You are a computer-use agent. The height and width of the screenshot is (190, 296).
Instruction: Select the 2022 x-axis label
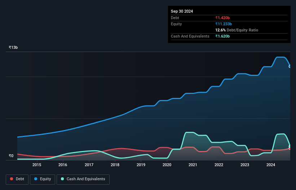(219, 165)
